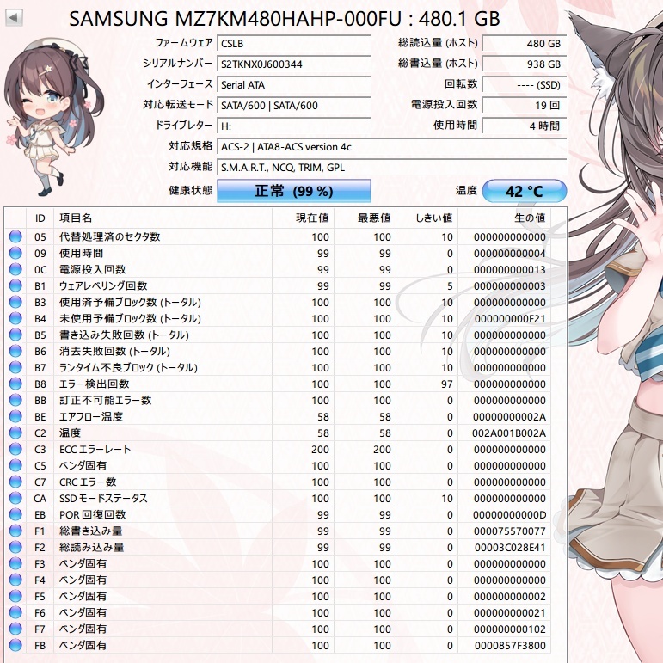Click status icon for row 05 代替処理済のセクタ数
Screen dimensions: 663x663
[15, 236]
